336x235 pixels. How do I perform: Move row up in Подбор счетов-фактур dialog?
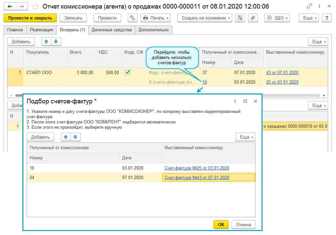66,137
